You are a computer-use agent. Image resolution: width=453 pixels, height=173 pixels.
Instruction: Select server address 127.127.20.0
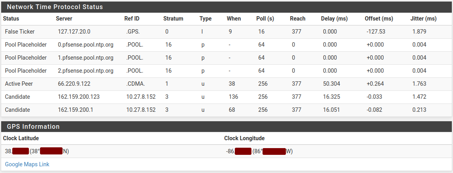pos(74,32)
